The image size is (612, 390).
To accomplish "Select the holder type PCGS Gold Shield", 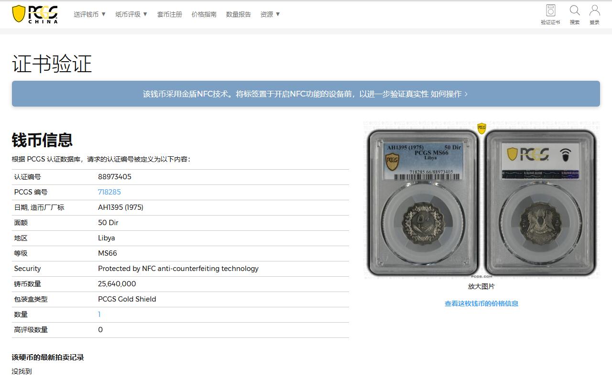I will [x=127, y=299].
